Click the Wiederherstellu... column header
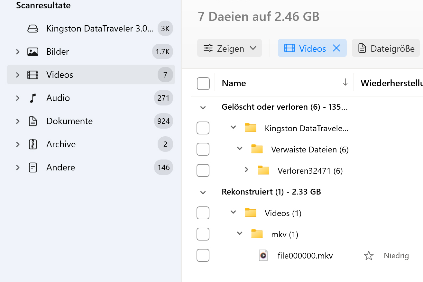The image size is (423, 282). pyautogui.click(x=391, y=83)
